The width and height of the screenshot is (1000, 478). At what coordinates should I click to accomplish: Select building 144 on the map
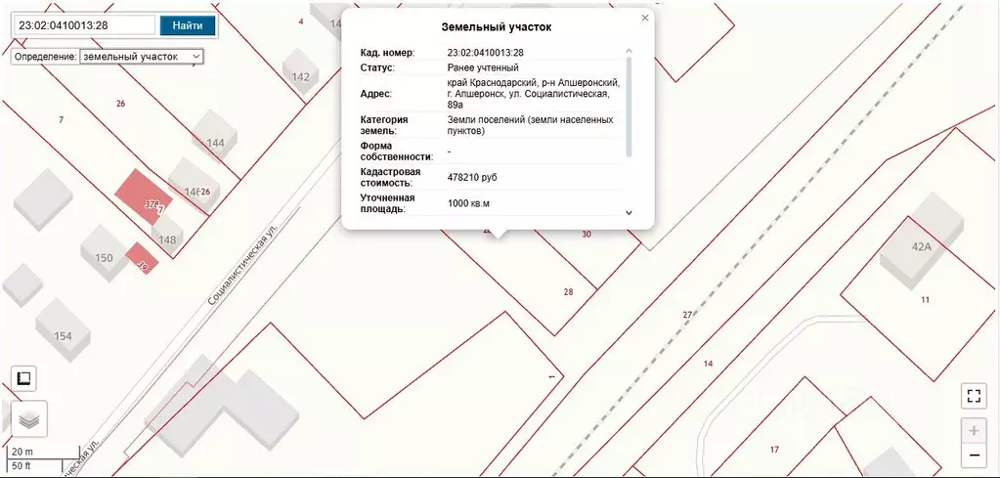(214, 137)
